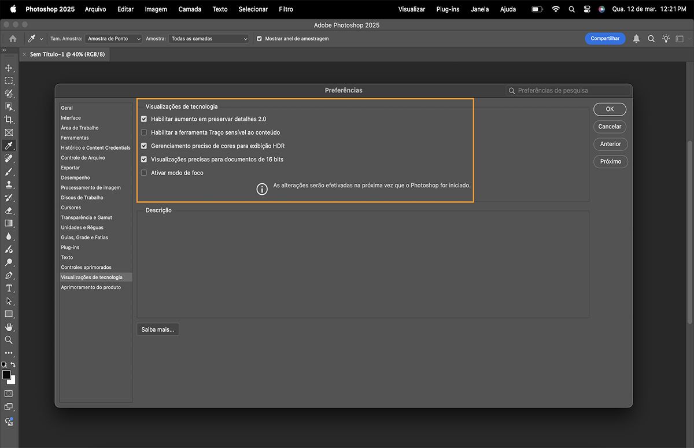Select the Crop tool
The width and height of the screenshot is (694, 448).
pyautogui.click(x=9, y=120)
